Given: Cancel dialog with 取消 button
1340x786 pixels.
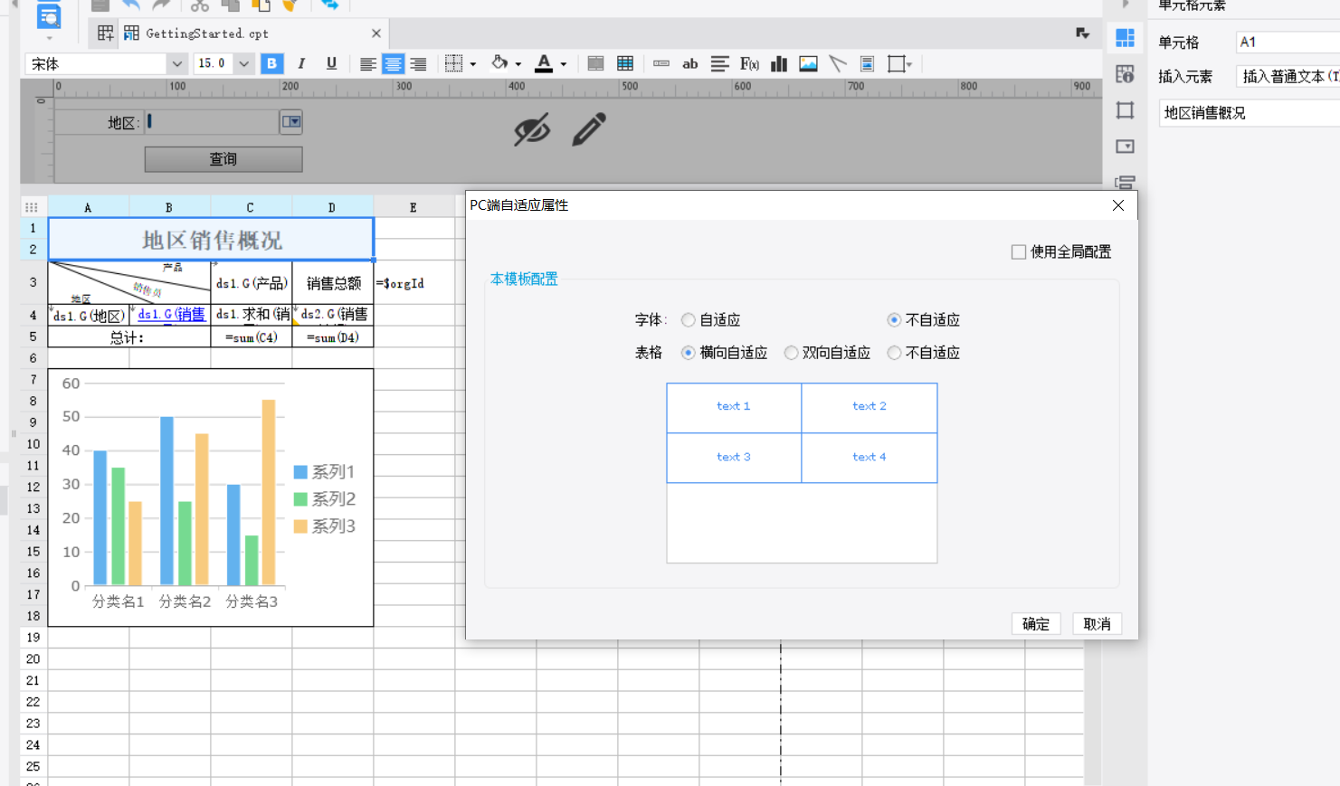Looking at the screenshot, I should (1097, 624).
